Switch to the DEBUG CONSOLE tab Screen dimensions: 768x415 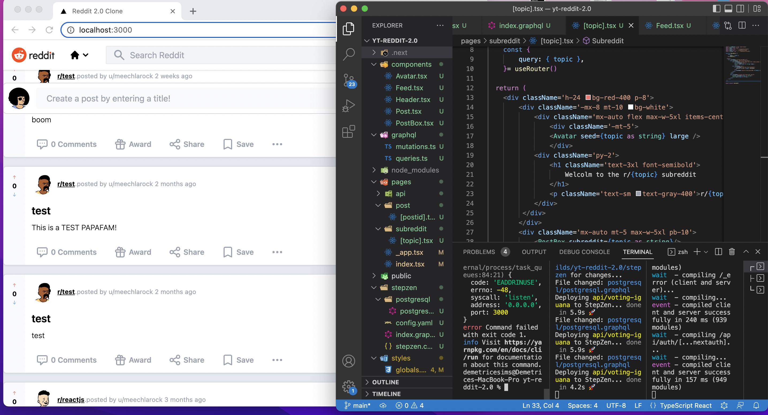584,252
